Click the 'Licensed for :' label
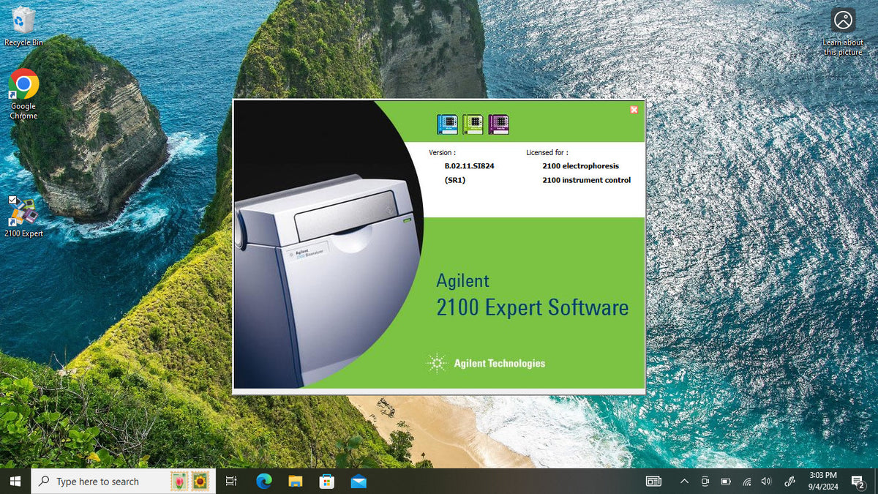The width and height of the screenshot is (878, 494). pos(547,152)
